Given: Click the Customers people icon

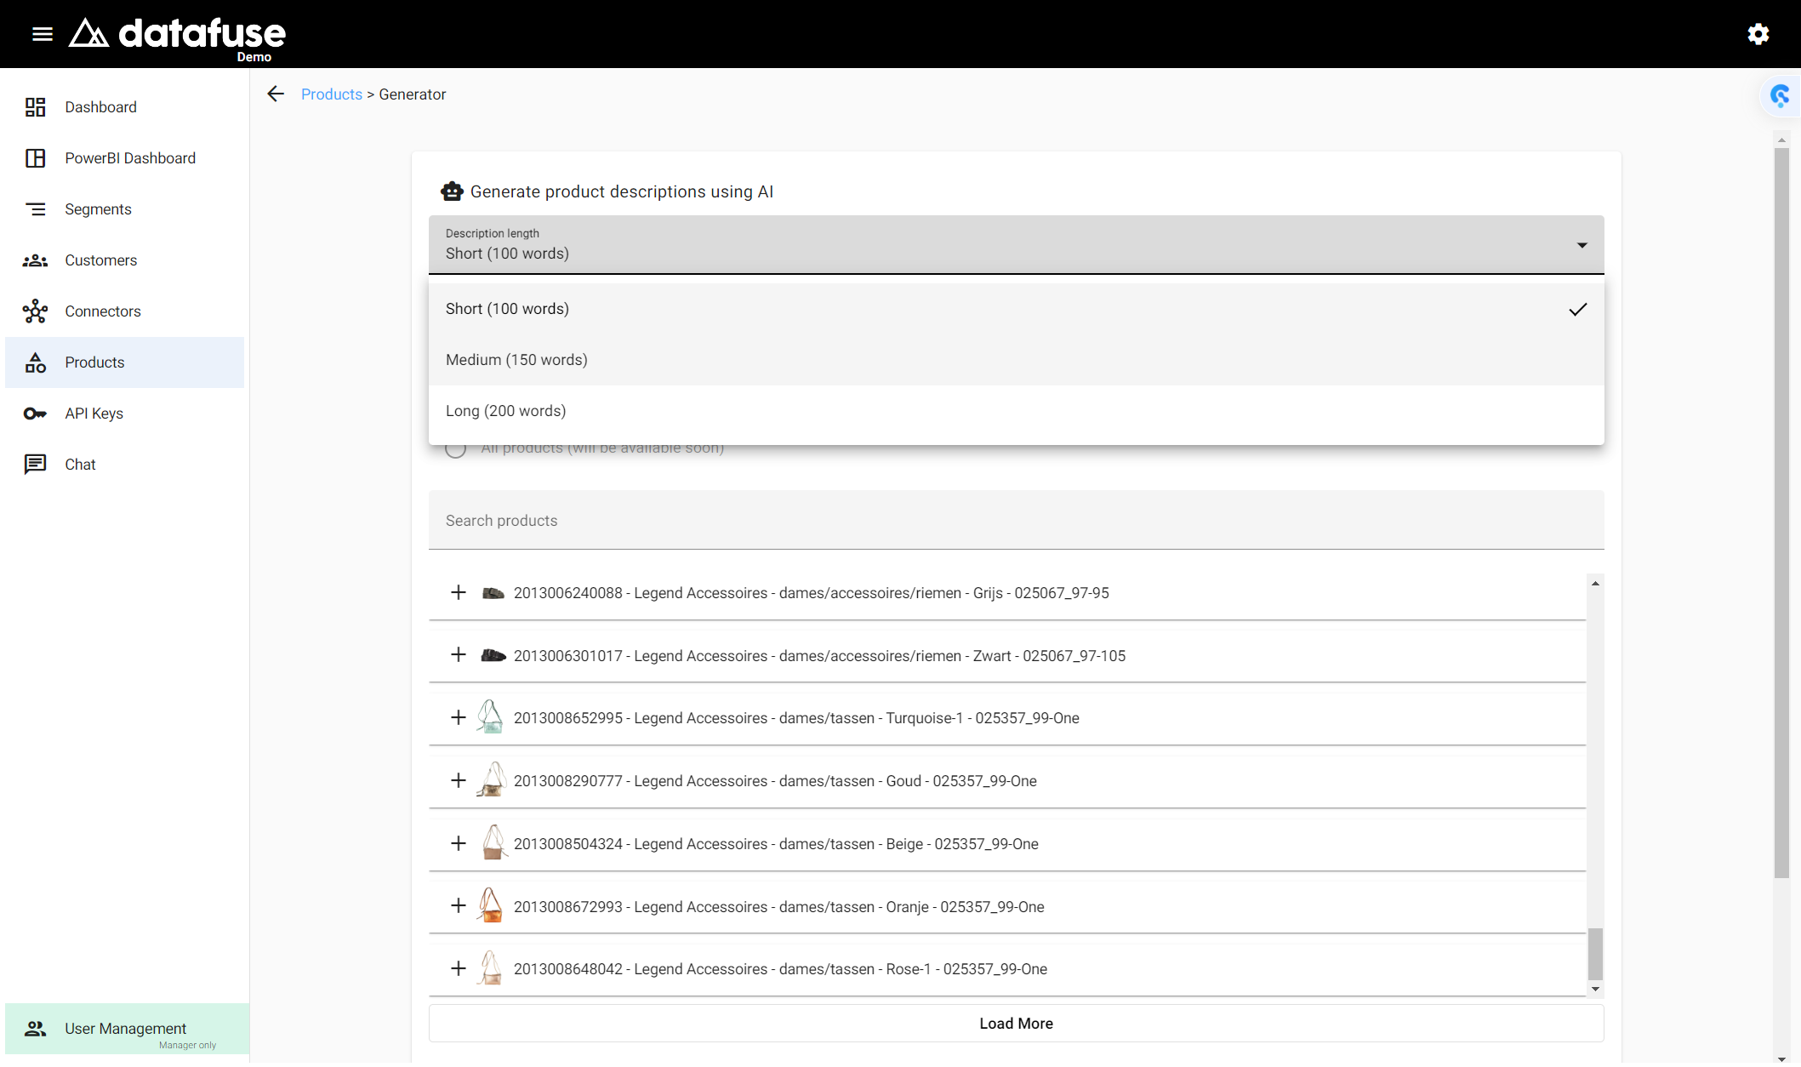Looking at the screenshot, I should 35,260.
